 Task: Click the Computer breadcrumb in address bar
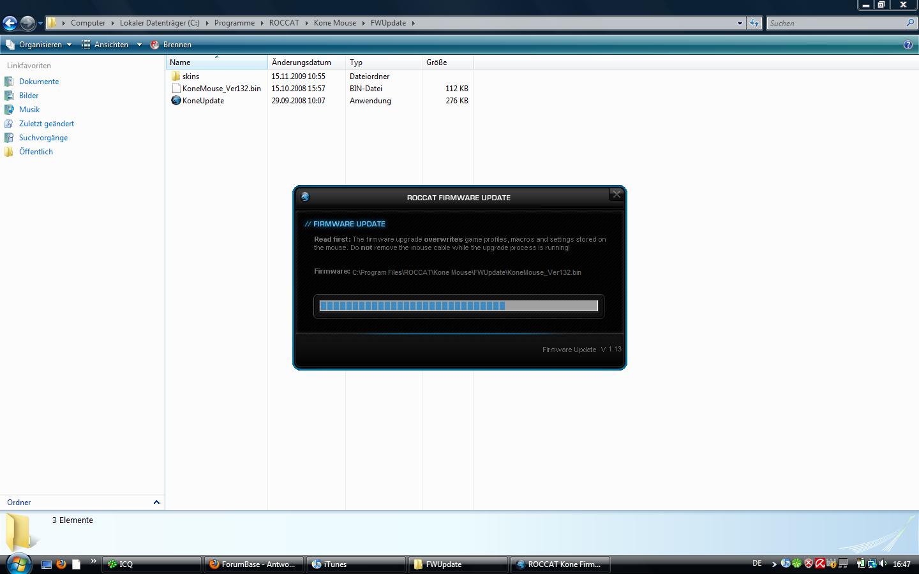point(88,23)
